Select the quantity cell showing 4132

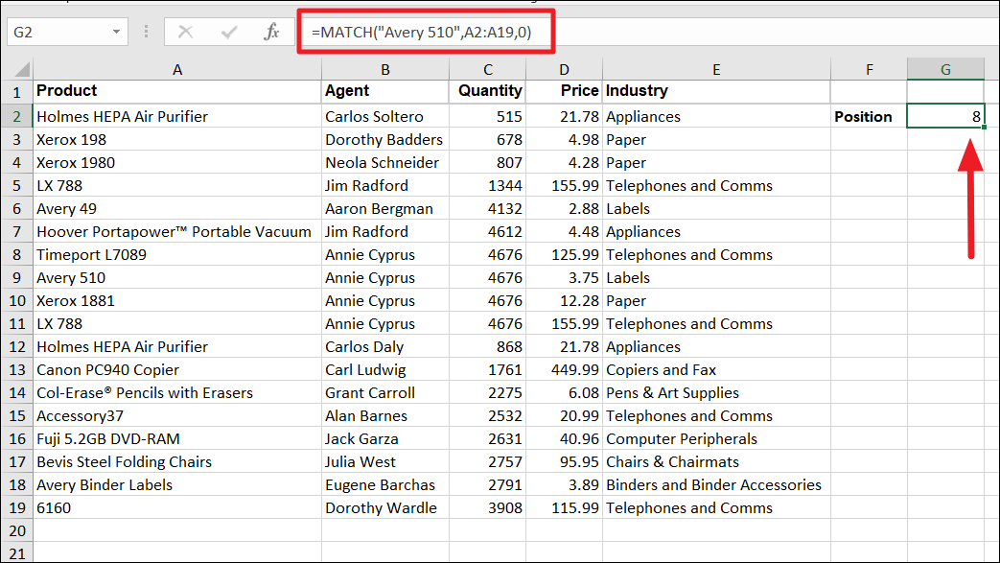tap(488, 208)
